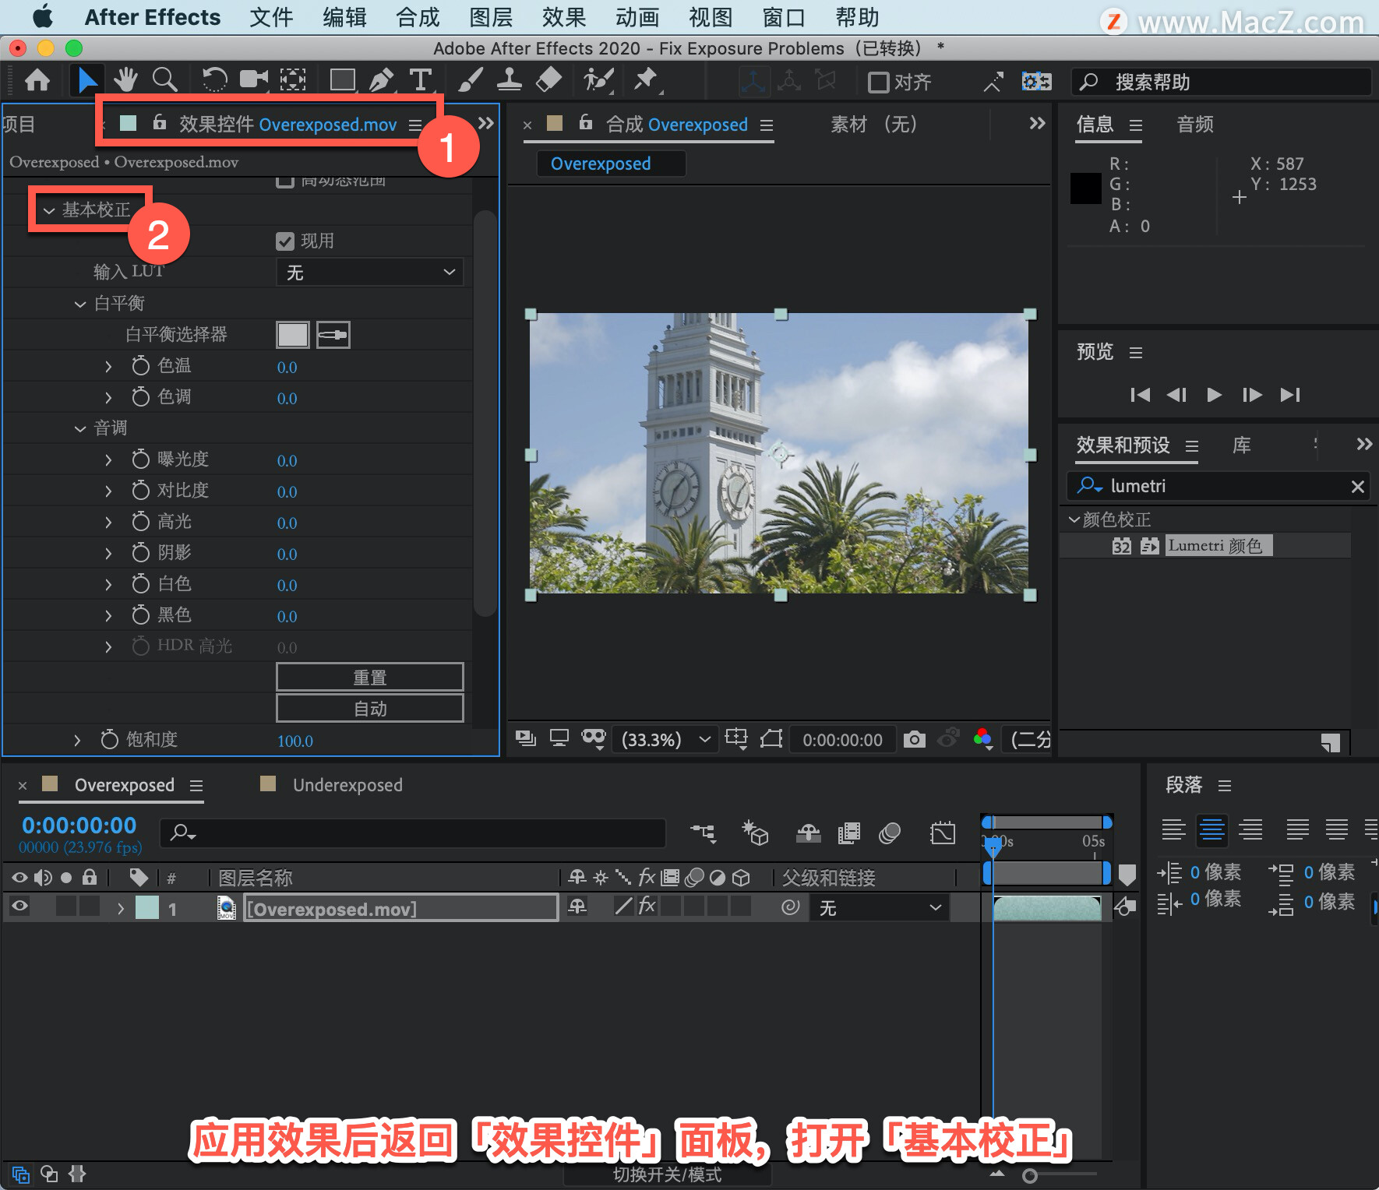Click the 搜索帮助 search field

pos(1222,82)
